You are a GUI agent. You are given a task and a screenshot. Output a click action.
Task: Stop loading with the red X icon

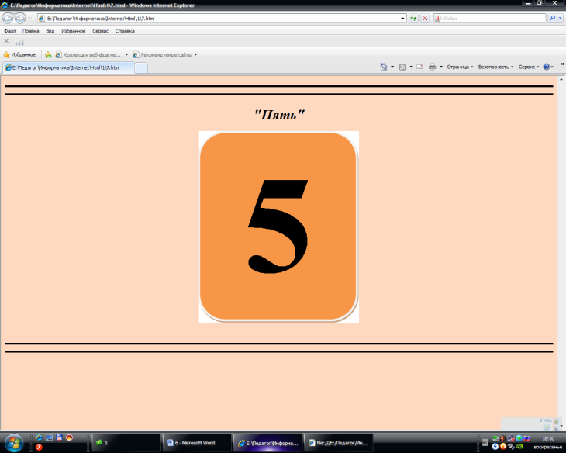click(425, 18)
